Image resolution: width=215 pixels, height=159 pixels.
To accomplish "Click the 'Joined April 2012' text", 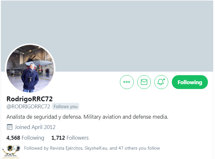I will point(35,127).
